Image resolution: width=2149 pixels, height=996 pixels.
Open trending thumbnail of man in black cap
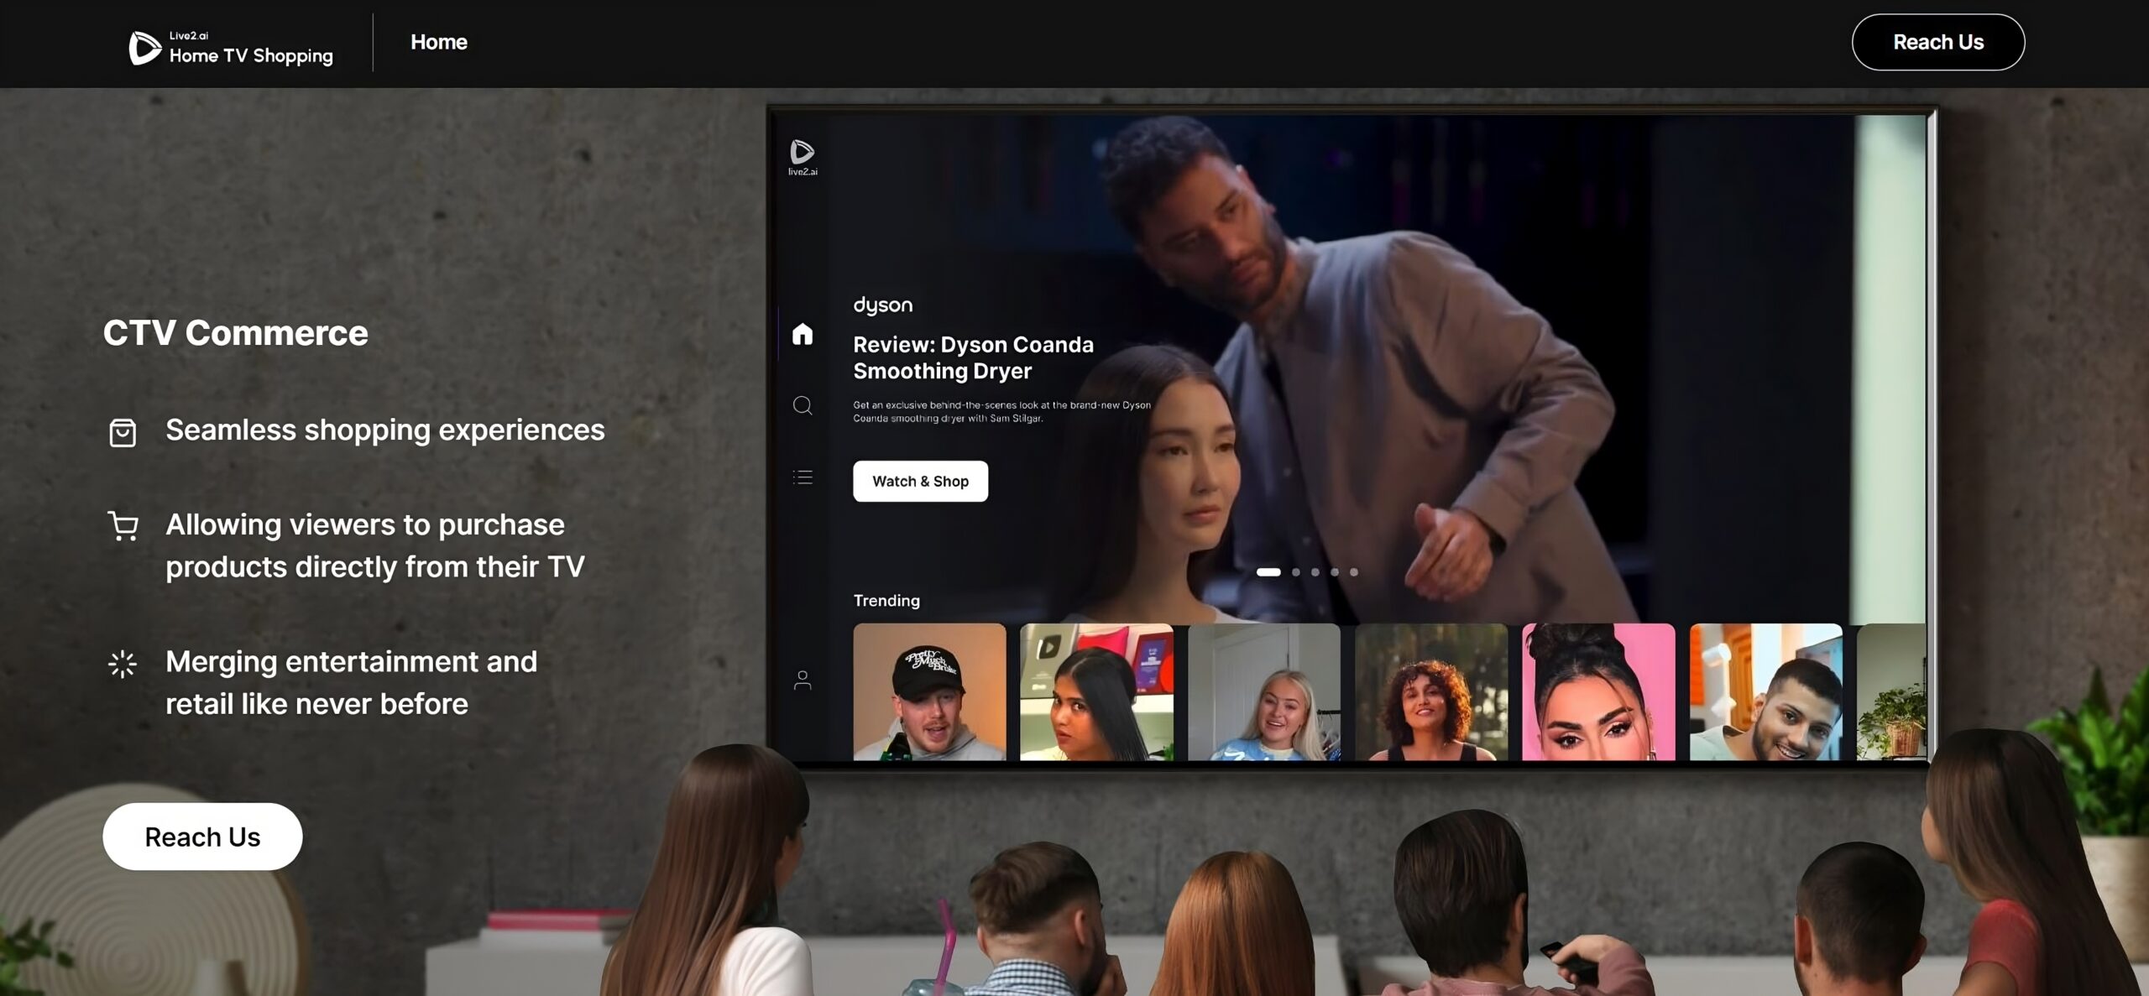929,691
